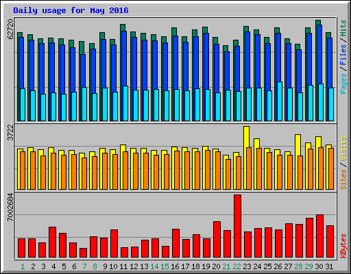Click day label 27 on the axis
The height and width of the screenshot is (274, 351).
pyautogui.click(x=288, y=266)
